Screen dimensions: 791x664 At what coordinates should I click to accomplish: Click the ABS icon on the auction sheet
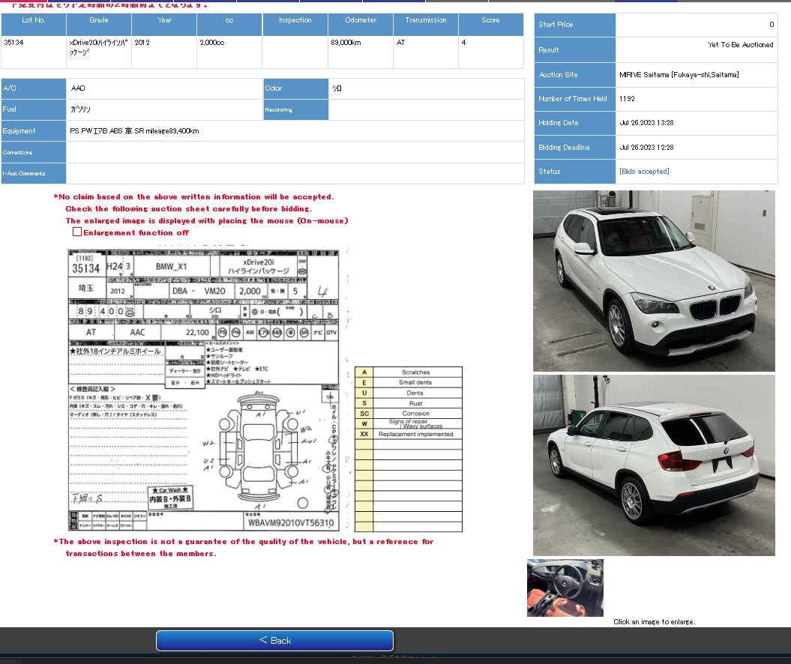(276, 332)
